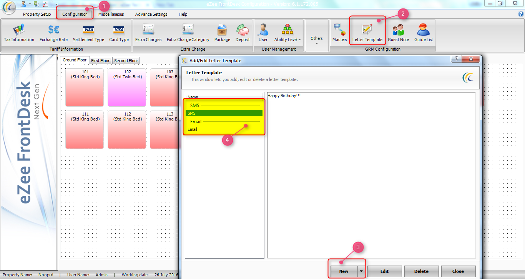
Task: Open Extra Charge Category setup
Action: coord(188,33)
